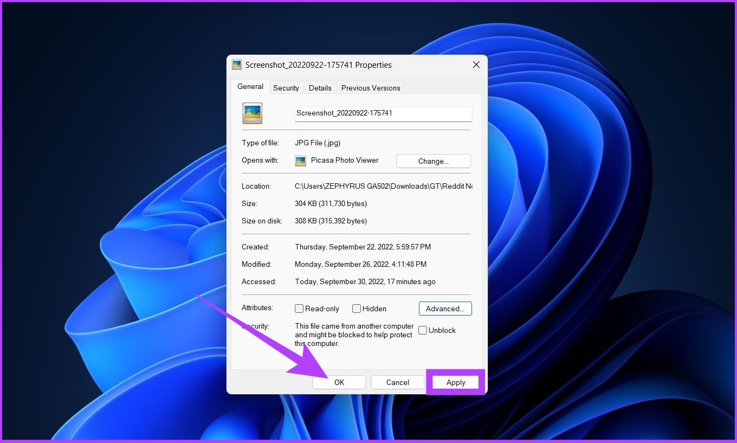The height and width of the screenshot is (443, 737).
Task: Switch to the General tab
Action: coord(250,87)
